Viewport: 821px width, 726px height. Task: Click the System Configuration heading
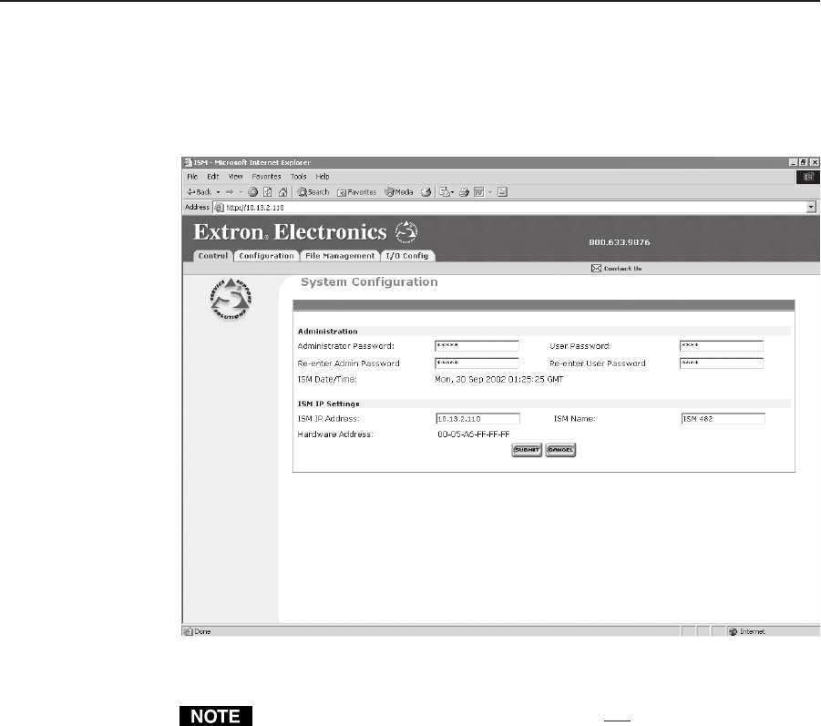(x=369, y=282)
